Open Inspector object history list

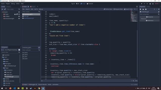click(x=159, y=9)
